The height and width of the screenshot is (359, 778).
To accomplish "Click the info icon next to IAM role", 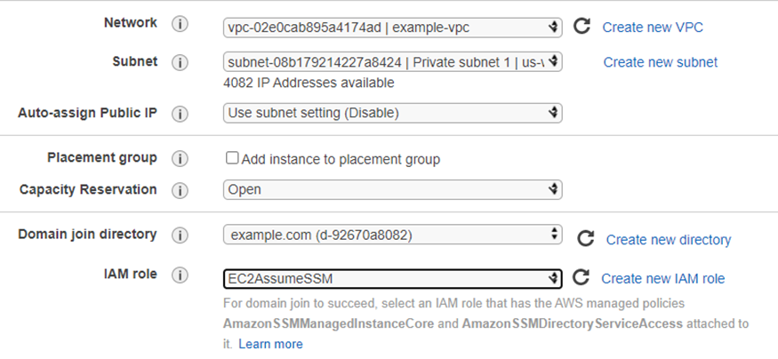I will tap(180, 275).
